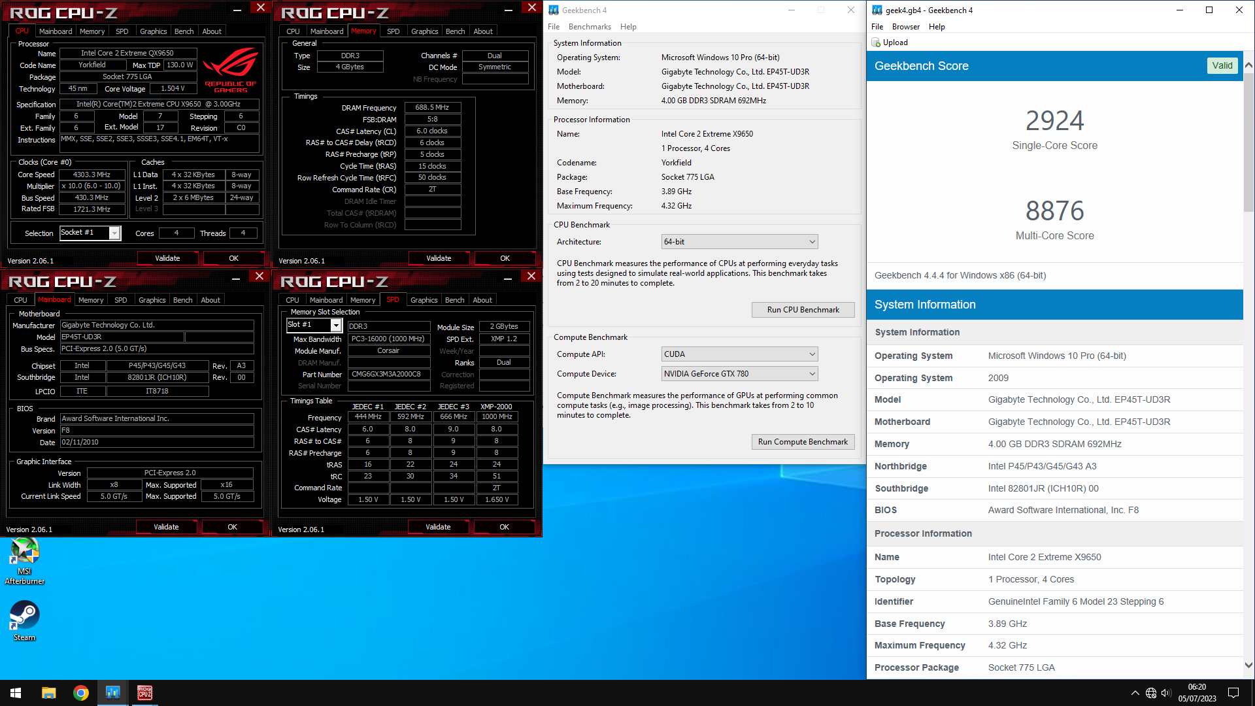
Task: Open Help menu in Geekbench 4 window
Action: pyautogui.click(x=628, y=27)
